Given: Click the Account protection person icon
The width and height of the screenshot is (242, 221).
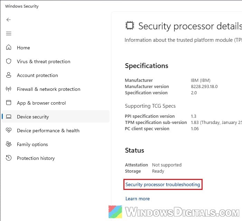Looking at the screenshot, I should point(9,75).
